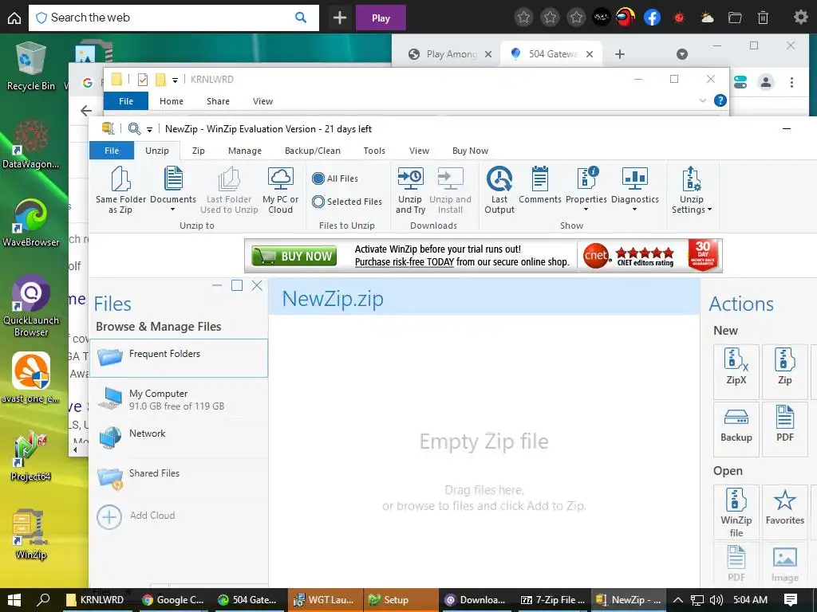Click the Among Us shortcut icon
817x612 pixels.
point(626,18)
